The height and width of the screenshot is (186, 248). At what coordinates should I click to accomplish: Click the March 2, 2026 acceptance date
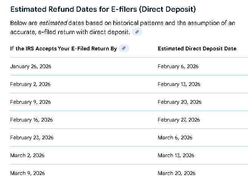click(27, 155)
